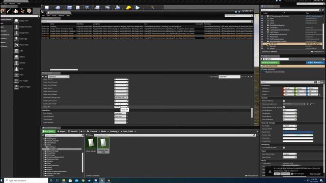Open the Affected by Damage Type dropdown
This screenshot has height=183, width=326.
[x=121, y=98]
